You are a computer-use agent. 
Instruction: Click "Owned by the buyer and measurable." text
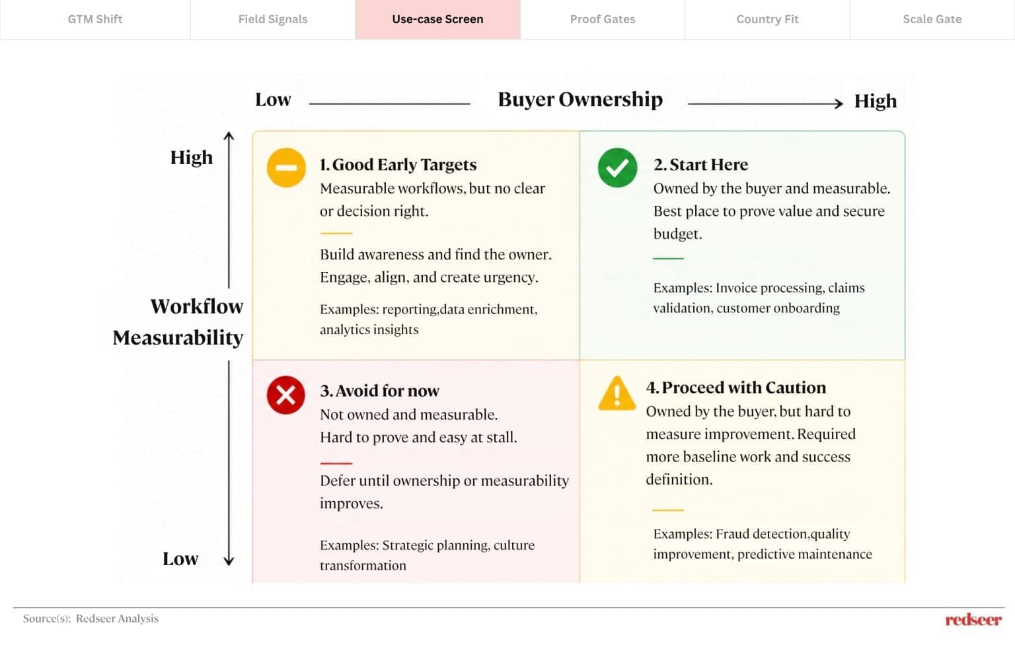(772, 189)
